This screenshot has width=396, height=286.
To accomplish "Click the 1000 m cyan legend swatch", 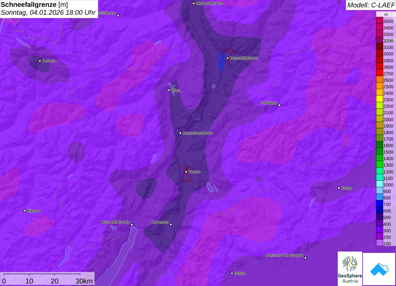I will 380,184.
